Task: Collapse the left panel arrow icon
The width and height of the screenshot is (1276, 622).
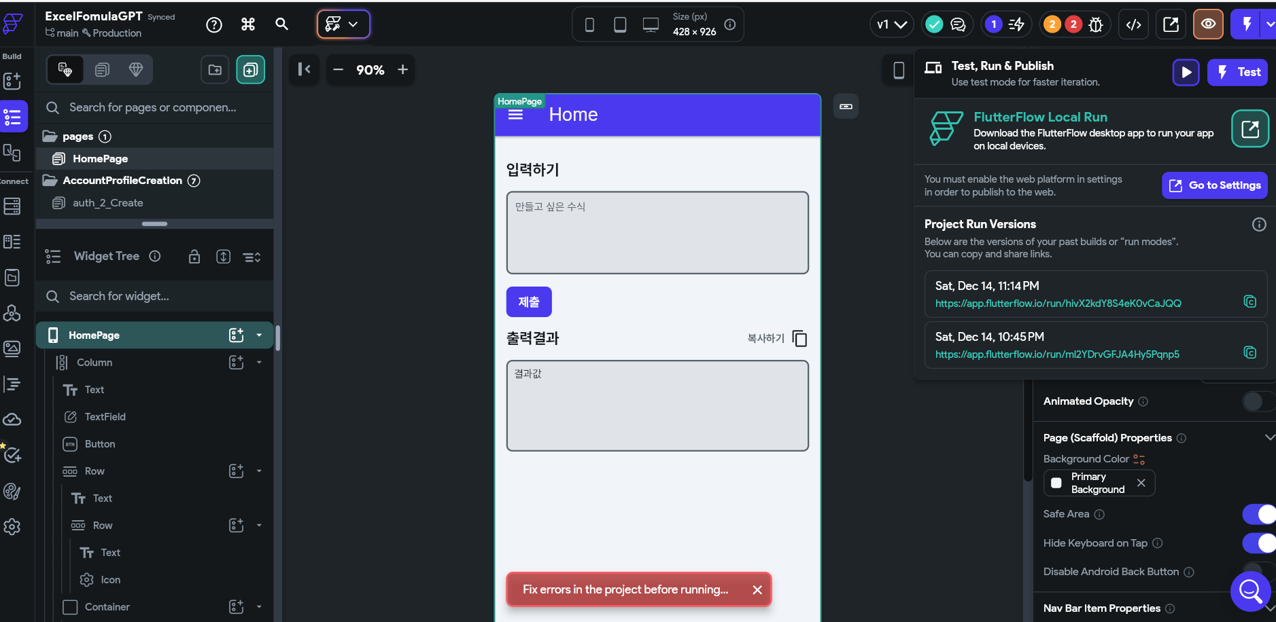Action: tap(304, 69)
